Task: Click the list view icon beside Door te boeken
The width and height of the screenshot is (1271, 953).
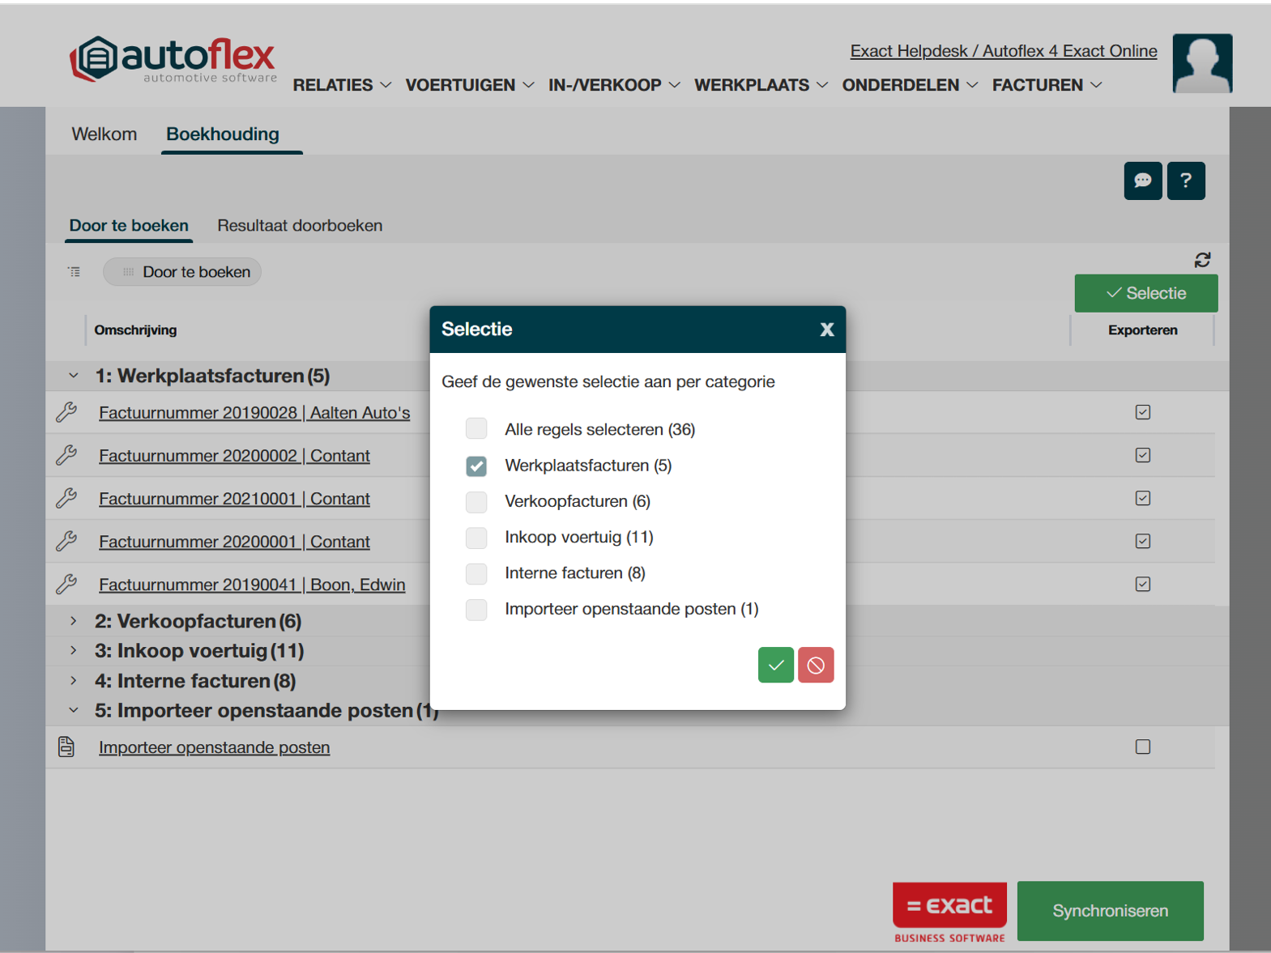Action: coord(74,272)
